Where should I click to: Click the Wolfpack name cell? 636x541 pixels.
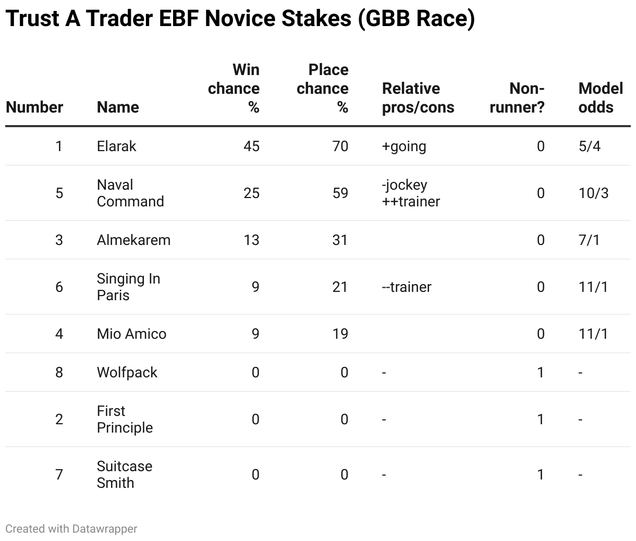coord(127,372)
